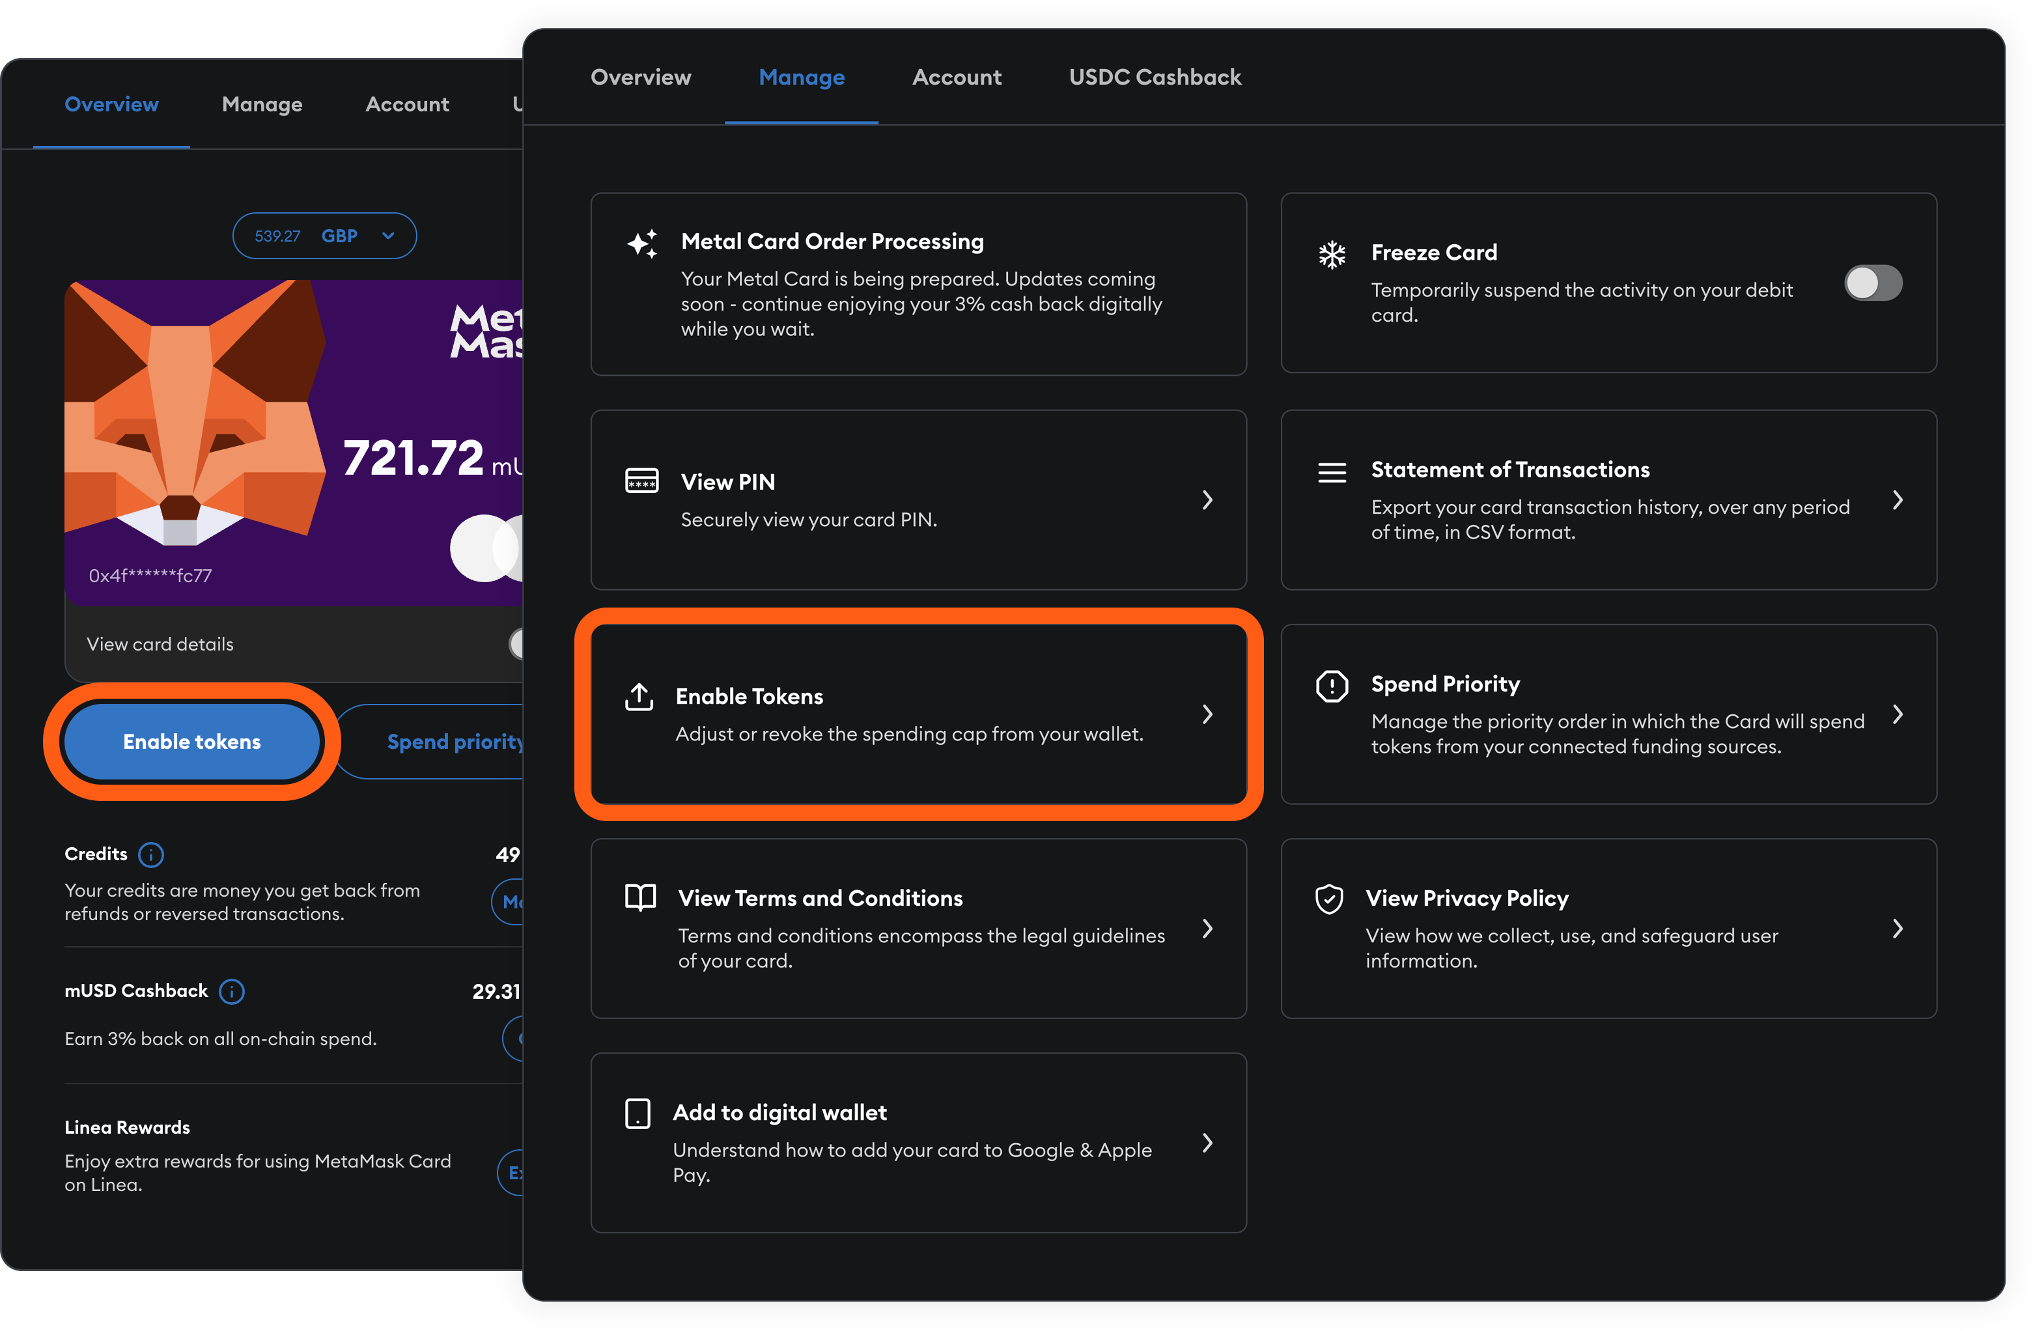The width and height of the screenshot is (2033, 1331).
Task: Click the 539.27 amount in currency pill
Action: pyautogui.click(x=277, y=236)
